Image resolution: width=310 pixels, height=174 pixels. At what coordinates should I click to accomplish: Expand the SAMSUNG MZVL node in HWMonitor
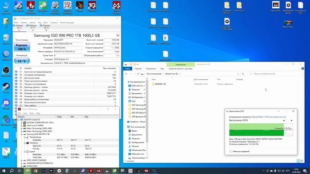[21, 163]
